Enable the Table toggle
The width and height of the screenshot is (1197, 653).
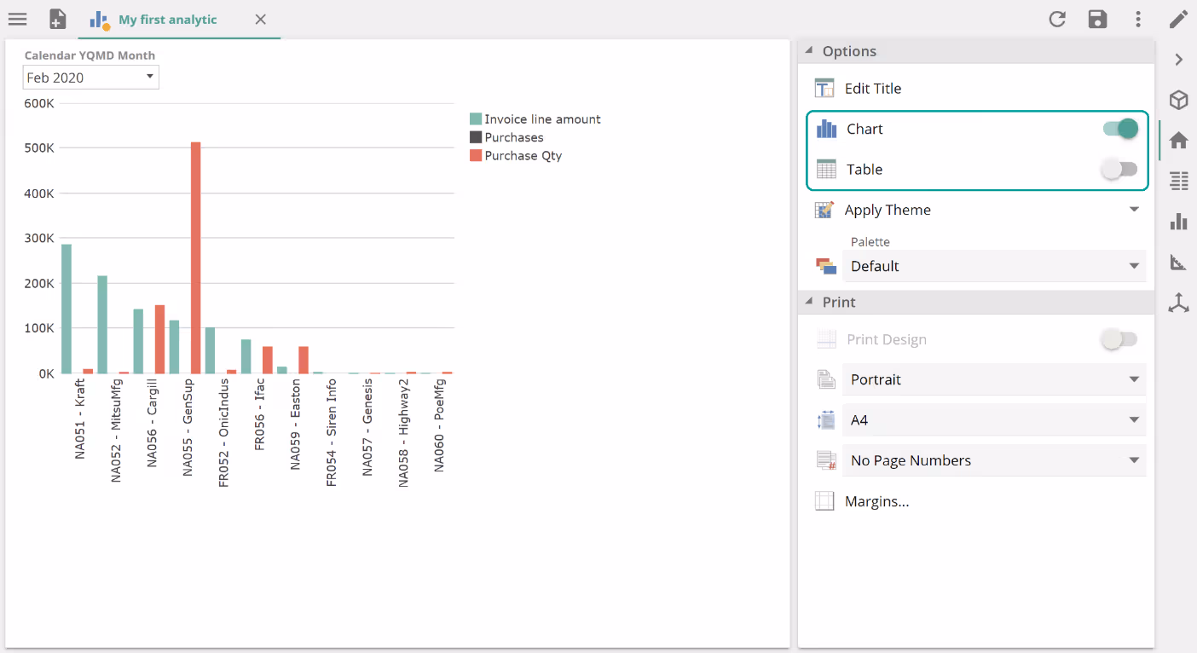click(x=1119, y=170)
